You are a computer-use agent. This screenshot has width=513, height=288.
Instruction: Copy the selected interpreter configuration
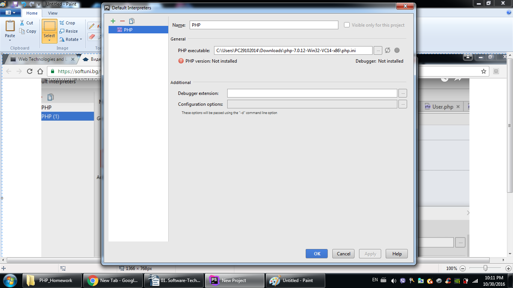[131, 21]
